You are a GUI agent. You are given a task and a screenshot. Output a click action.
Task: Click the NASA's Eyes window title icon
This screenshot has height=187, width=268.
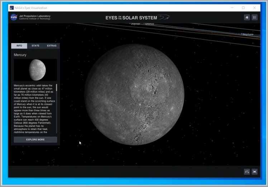click(11, 8)
